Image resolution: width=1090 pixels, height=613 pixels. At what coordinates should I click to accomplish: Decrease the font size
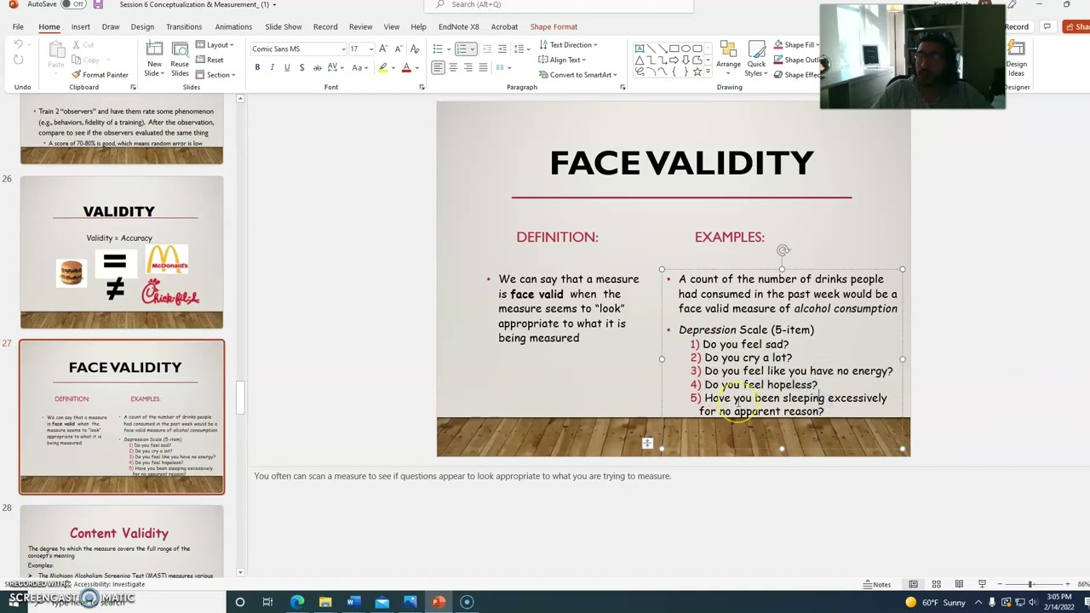(399, 49)
